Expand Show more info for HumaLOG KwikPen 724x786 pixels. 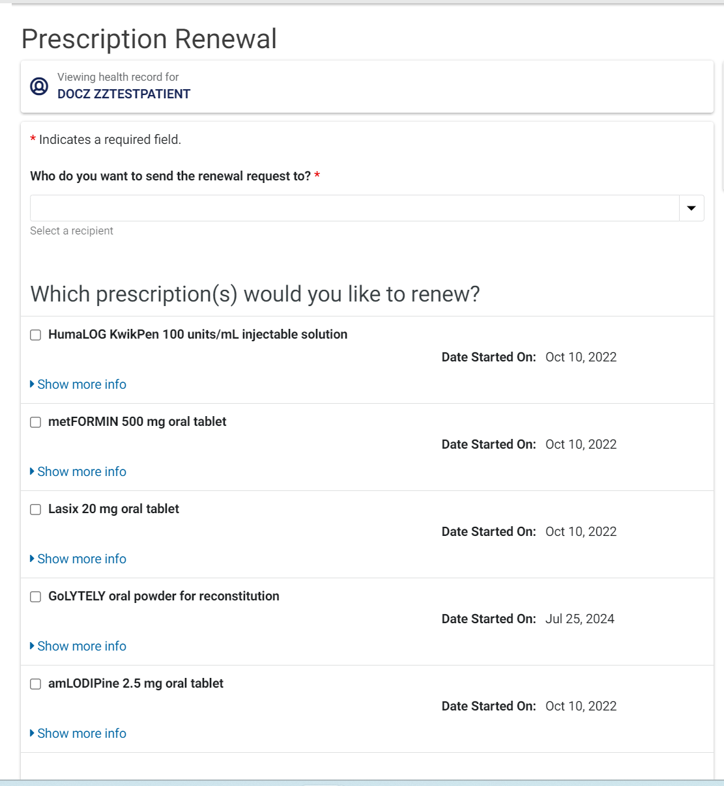(x=81, y=384)
